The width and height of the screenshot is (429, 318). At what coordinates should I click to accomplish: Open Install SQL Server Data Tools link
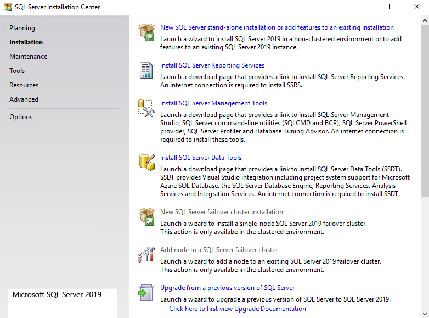(201, 158)
